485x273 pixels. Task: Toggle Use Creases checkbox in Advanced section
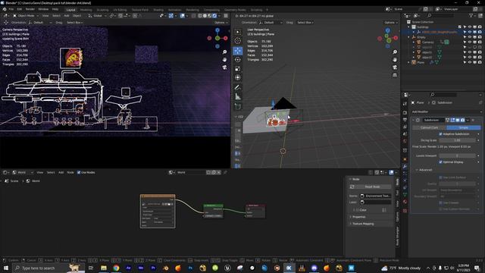click(440, 202)
